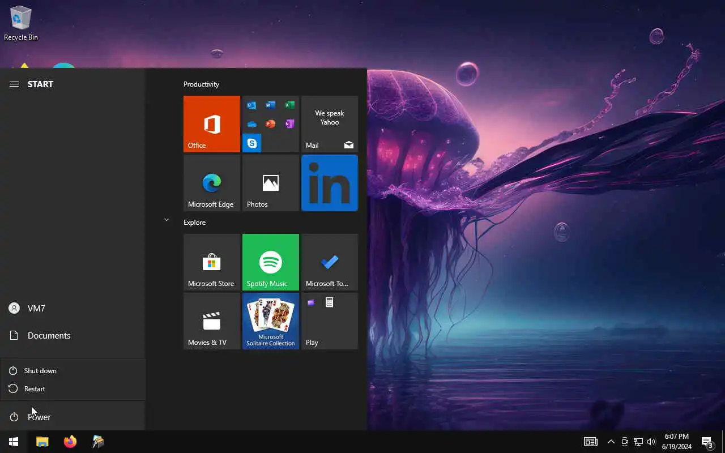Launch Excel from the Office apps folder tile
Viewport: 725px width, 453px height.
pos(289,105)
